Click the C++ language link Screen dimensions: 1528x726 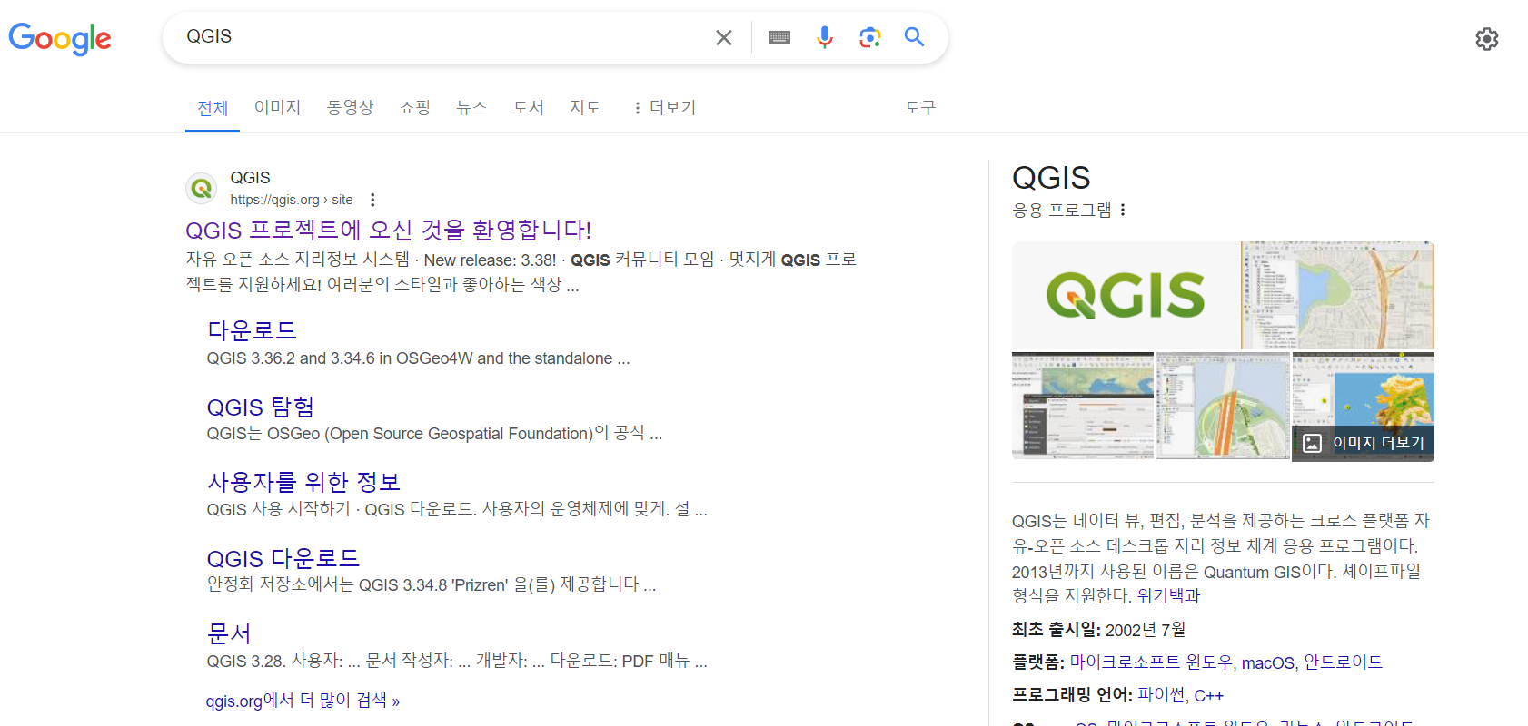coord(1208,696)
